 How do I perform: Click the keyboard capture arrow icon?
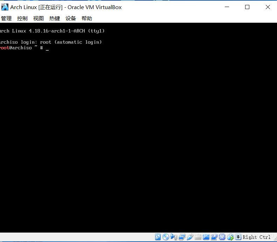coord(238,237)
